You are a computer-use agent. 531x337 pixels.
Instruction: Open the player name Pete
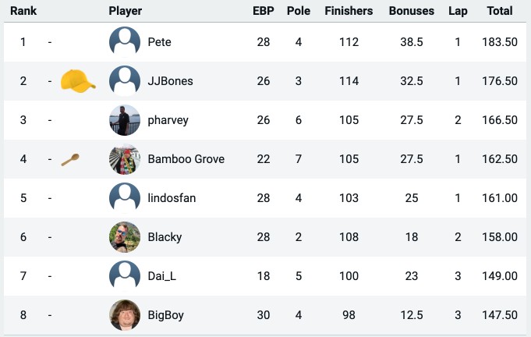tap(159, 42)
